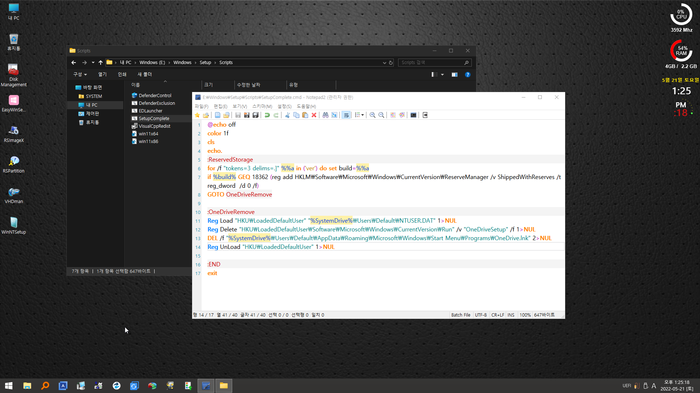Click the command prompt icon in Notepad2 toolbar
700x393 pixels.
coord(413,115)
